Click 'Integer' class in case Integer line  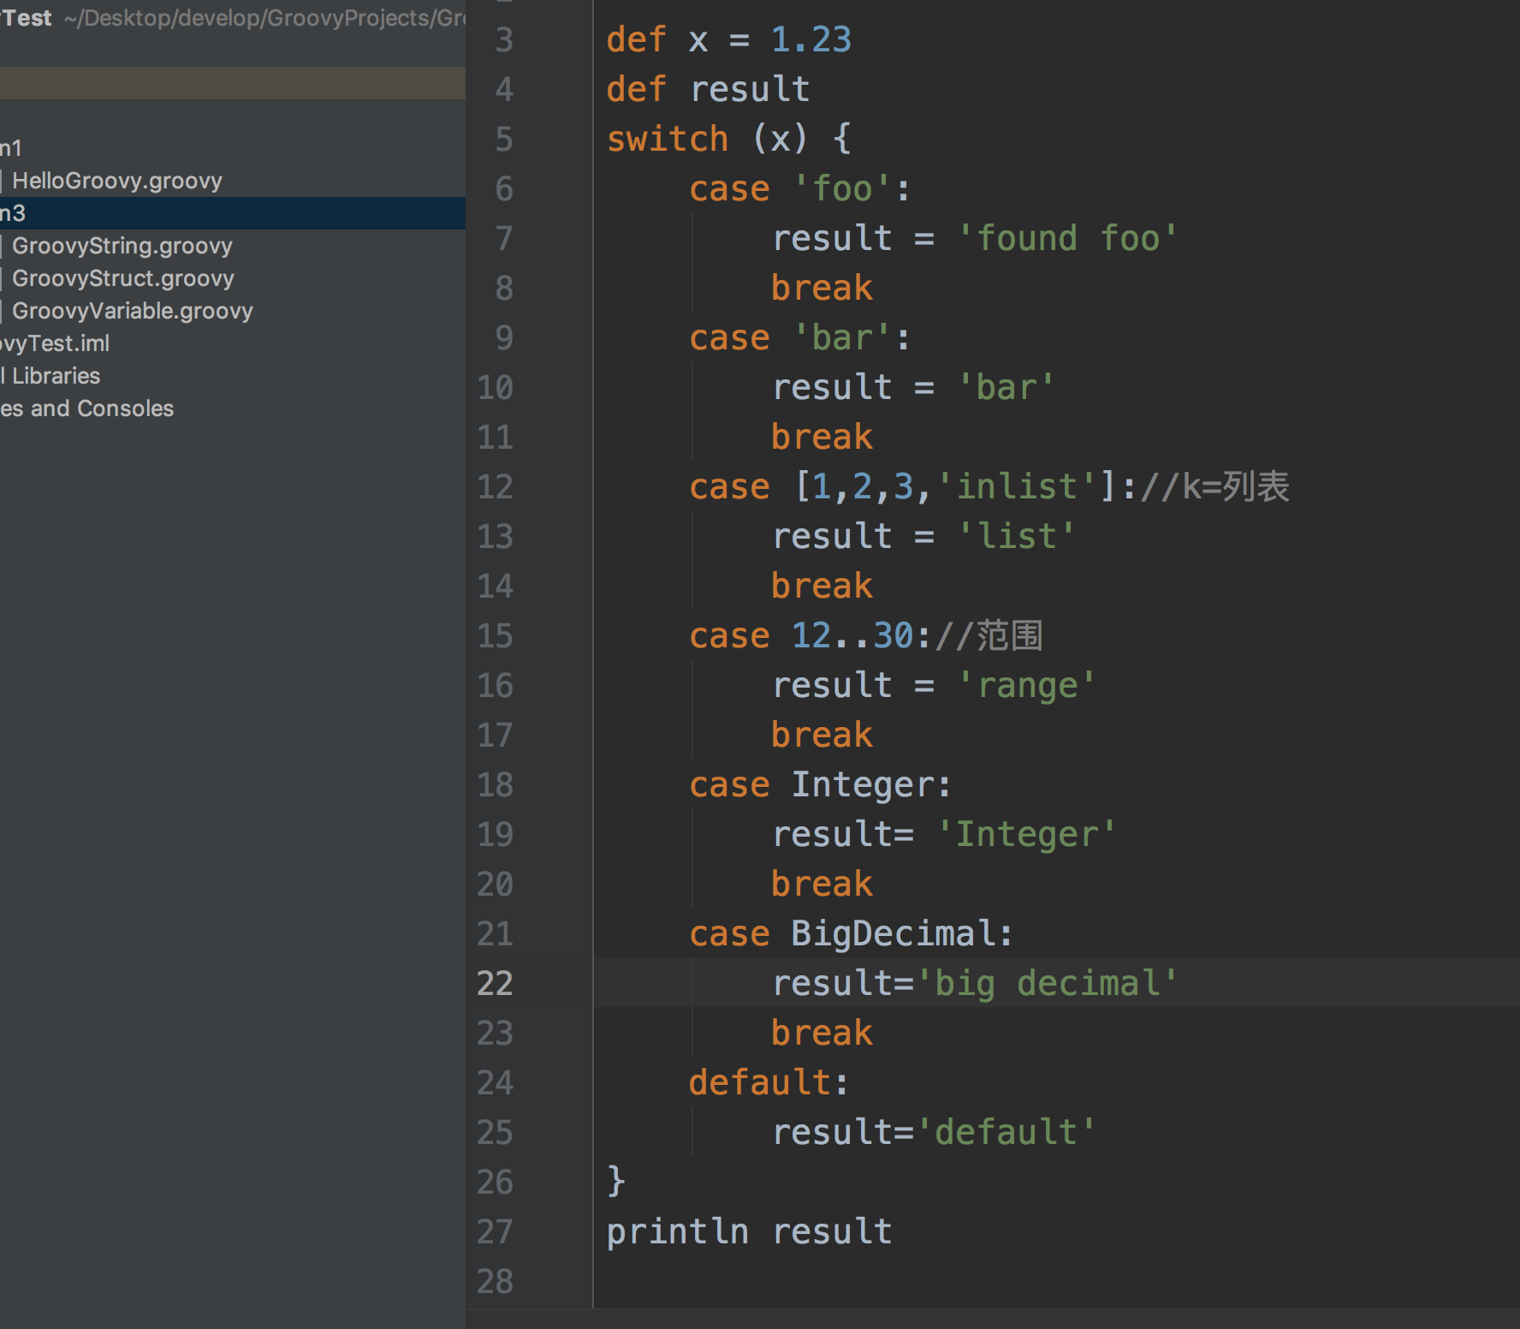pyautogui.click(x=862, y=784)
